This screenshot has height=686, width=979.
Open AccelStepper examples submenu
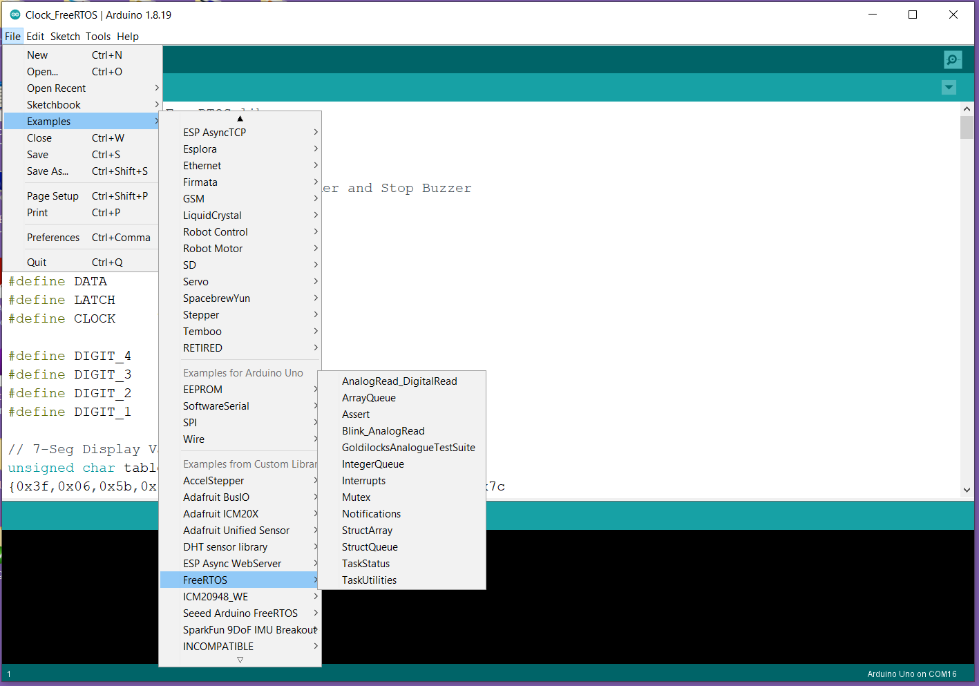point(240,481)
